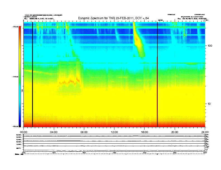Click the 24:00 time axis label

pyautogui.click(x=205, y=132)
